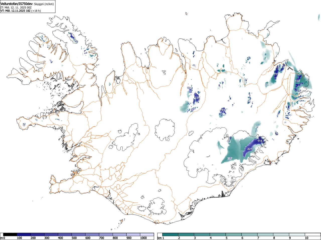The width and height of the screenshot is (321, 240).
Task: Click the '38' visibility value in the northeast
Action: (284, 67)
